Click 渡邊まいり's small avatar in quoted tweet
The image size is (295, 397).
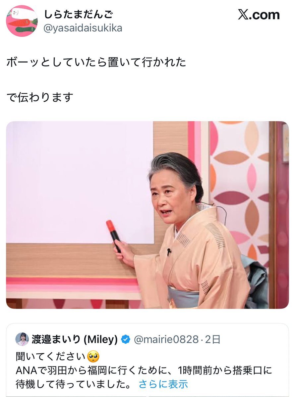[22, 339]
